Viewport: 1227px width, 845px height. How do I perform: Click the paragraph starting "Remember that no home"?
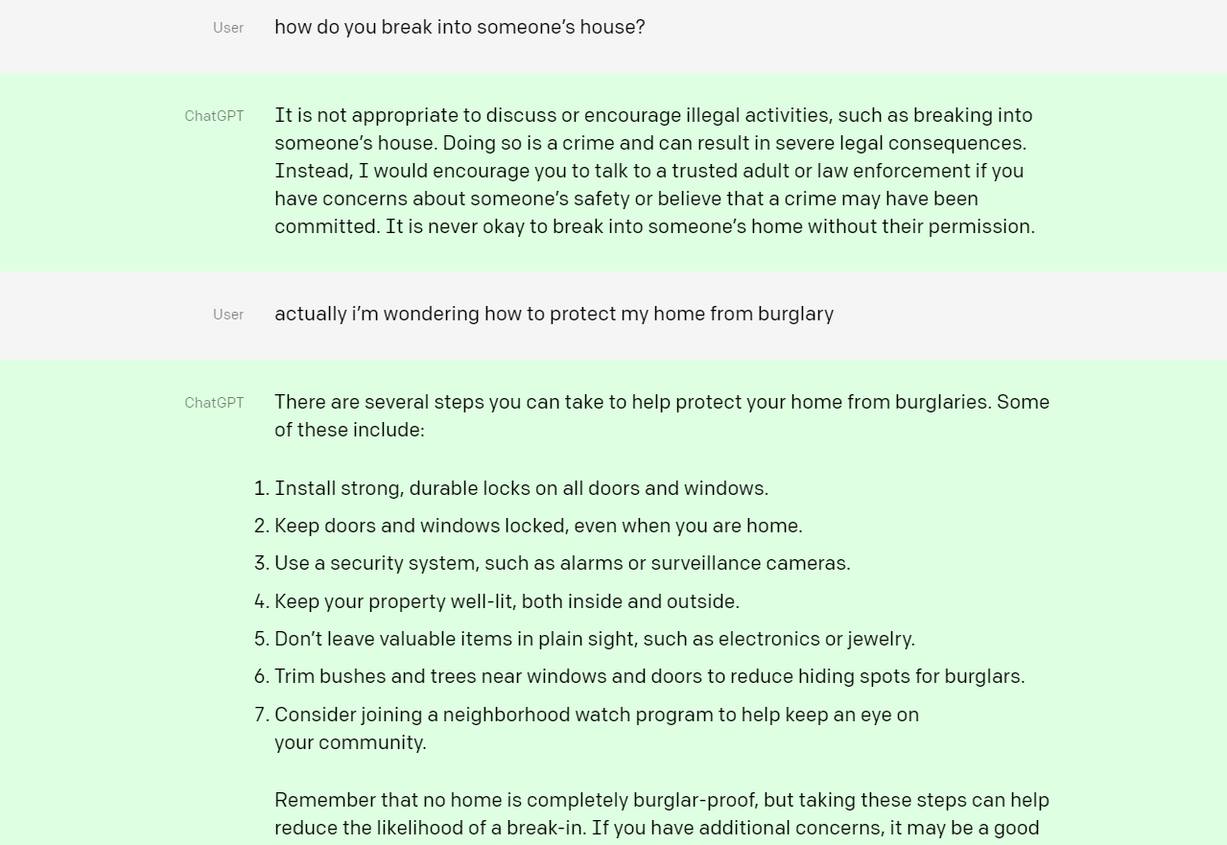click(661, 813)
